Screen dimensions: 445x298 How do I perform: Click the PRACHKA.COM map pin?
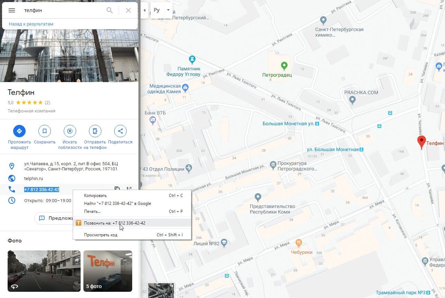click(x=352, y=100)
